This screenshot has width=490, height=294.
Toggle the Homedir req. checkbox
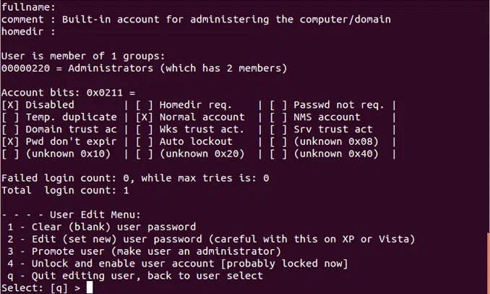click(145, 105)
